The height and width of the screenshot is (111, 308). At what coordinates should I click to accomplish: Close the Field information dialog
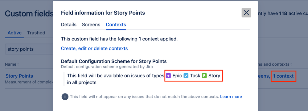pyautogui.click(x=246, y=13)
